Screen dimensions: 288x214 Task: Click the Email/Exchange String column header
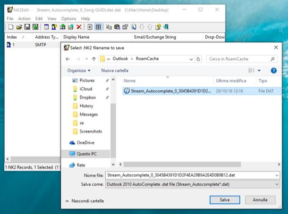(167, 37)
